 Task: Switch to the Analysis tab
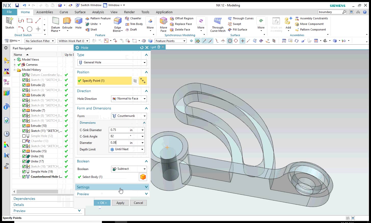coord(98,12)
